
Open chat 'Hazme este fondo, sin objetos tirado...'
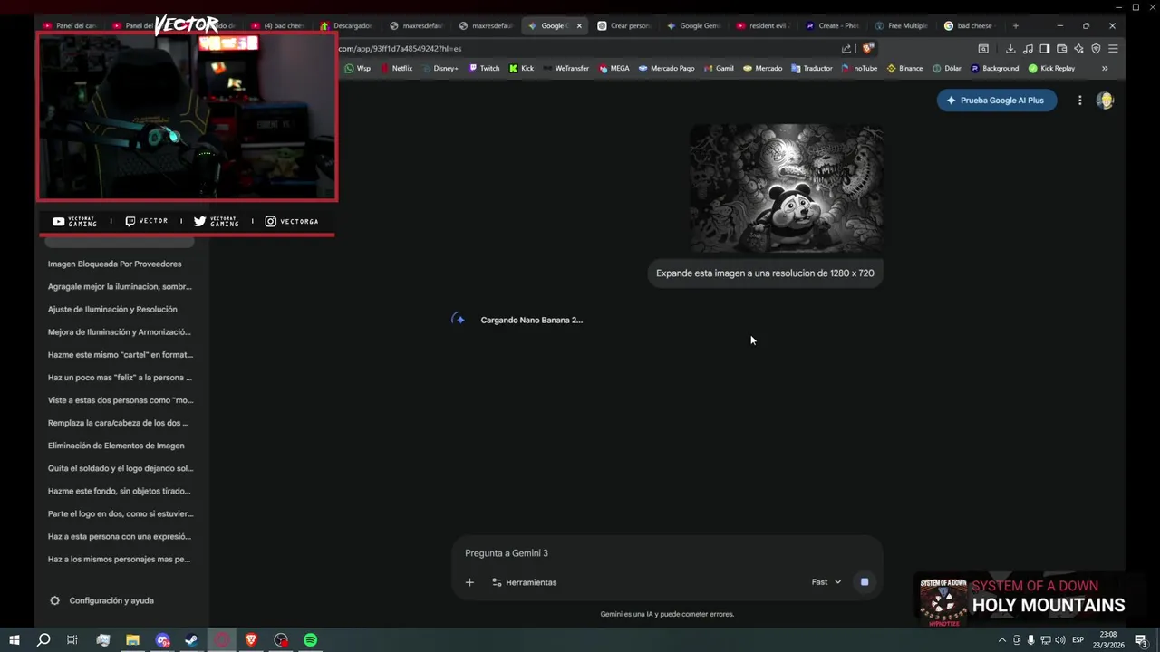[x=120, y=491]
